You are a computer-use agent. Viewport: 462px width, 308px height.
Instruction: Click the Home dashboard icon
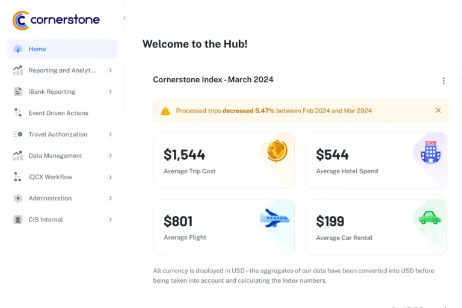[x=17, y=49]
